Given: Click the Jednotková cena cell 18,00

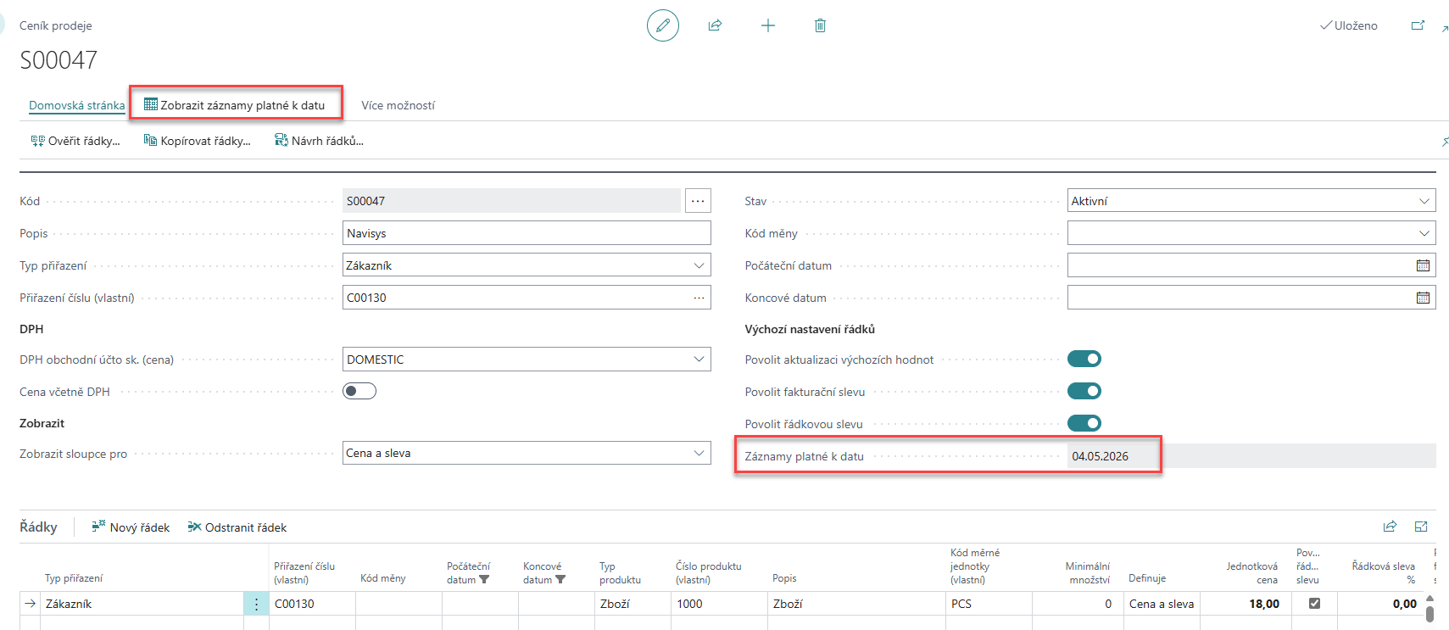Looking at the screenshot, I should coord(1246,604).
